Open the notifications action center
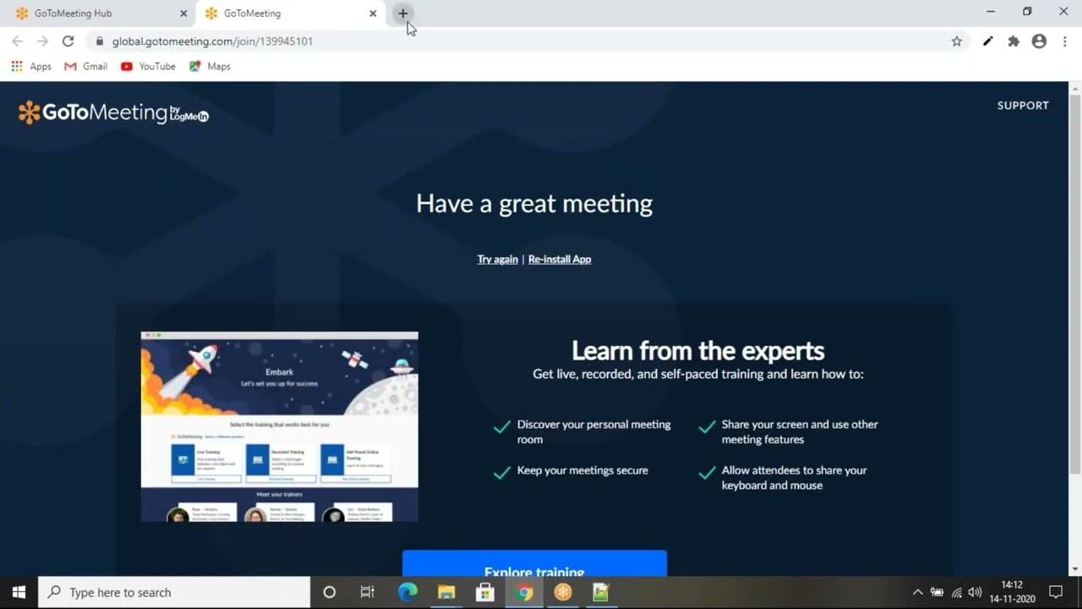The image size is (1082, 609). (1056, 592)
